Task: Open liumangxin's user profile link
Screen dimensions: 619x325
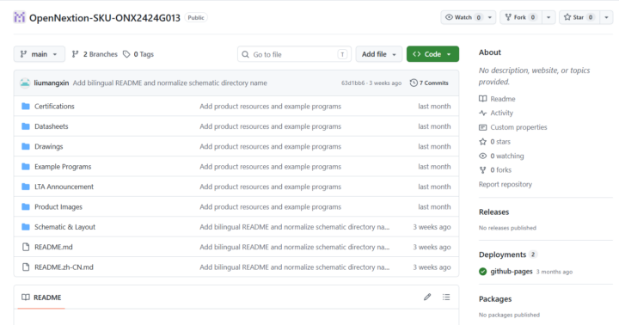Action: click(x=52, y=83)
